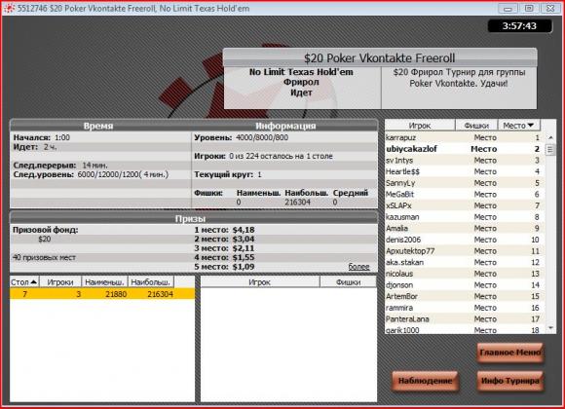Viewport: 565px width, 409px height.
Task: Click the 2 место: $3,04 prize line
Action: [224, 239]
